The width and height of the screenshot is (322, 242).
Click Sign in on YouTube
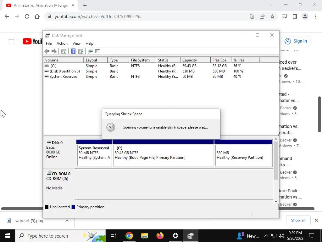[296, 41]
